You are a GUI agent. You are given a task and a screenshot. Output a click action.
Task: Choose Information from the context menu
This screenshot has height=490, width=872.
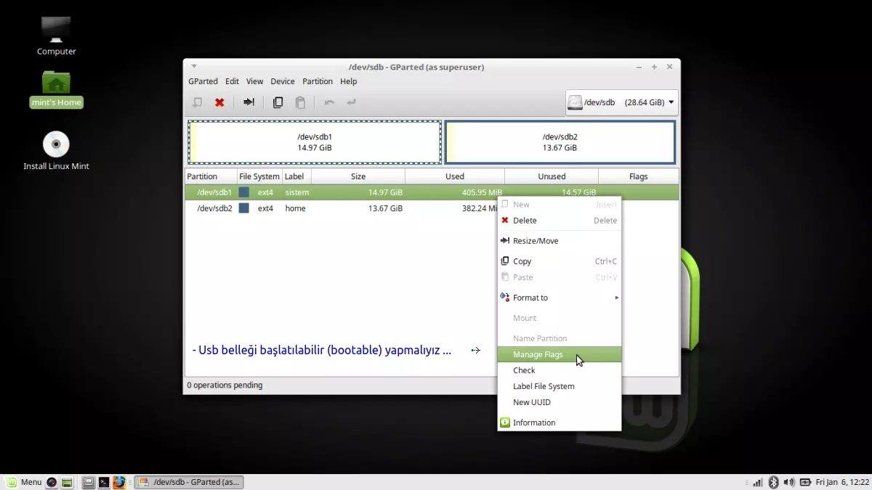[x=534, y=422]
